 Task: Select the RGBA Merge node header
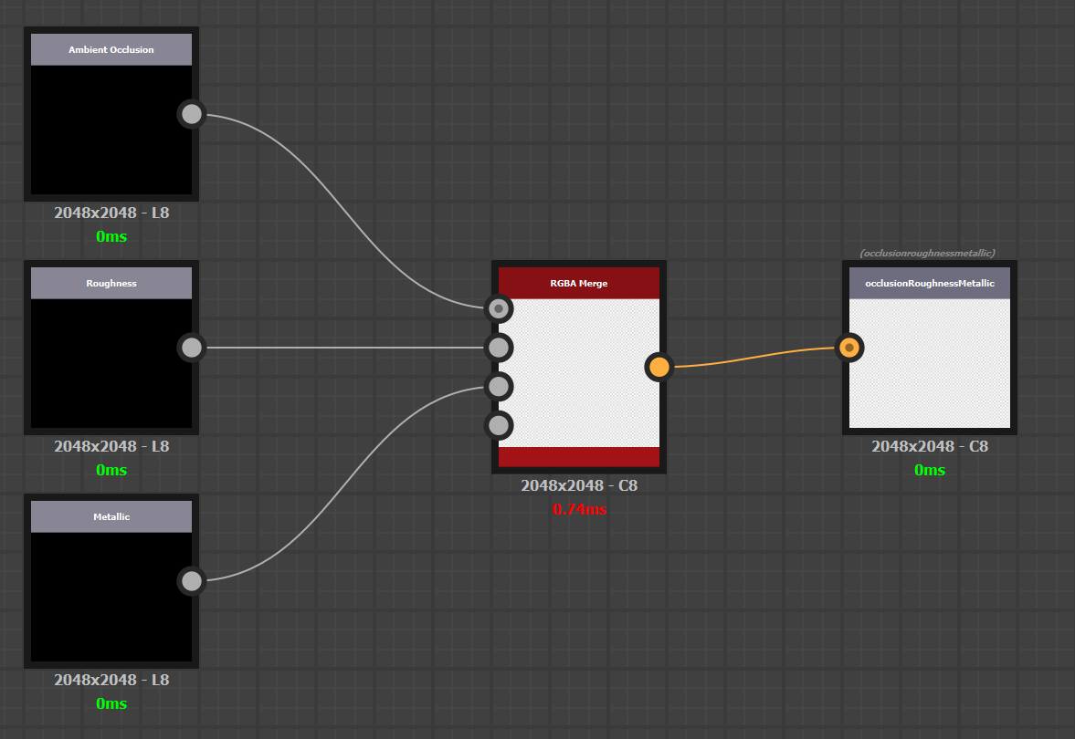pyautogui.click(x=578, y=283)
